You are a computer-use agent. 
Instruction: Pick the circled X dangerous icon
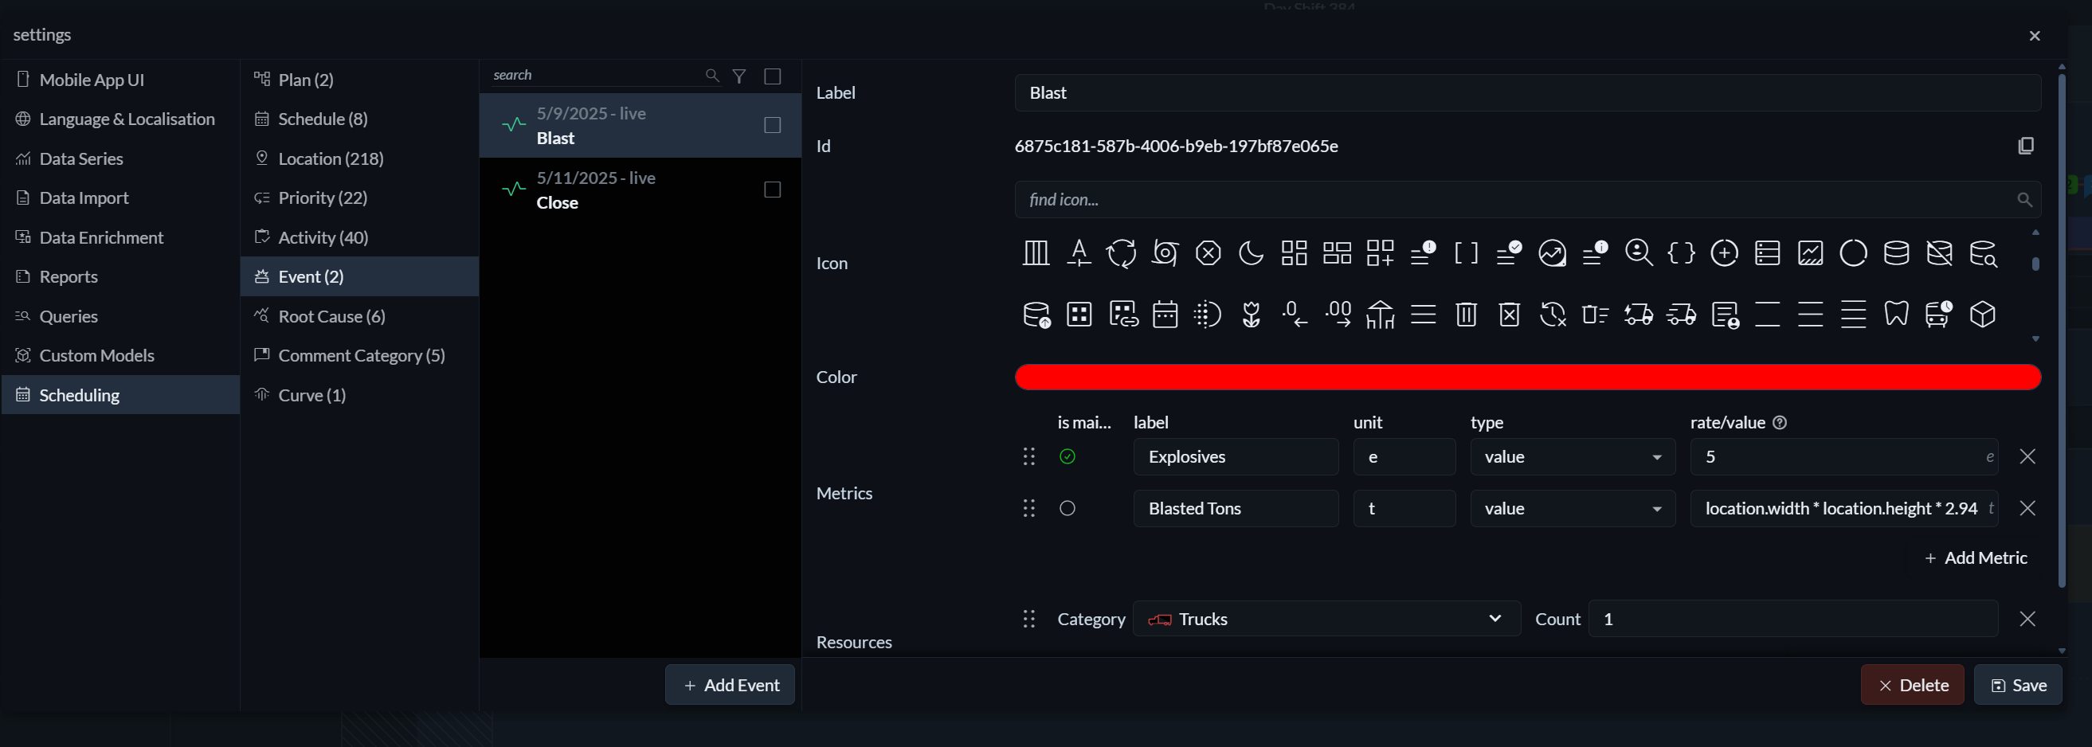click(1208, 253)
